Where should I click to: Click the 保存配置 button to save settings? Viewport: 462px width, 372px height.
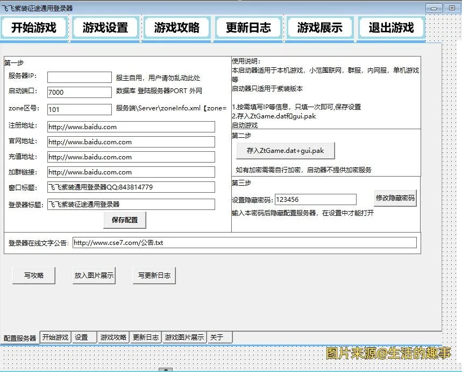(x=125, y=220)
